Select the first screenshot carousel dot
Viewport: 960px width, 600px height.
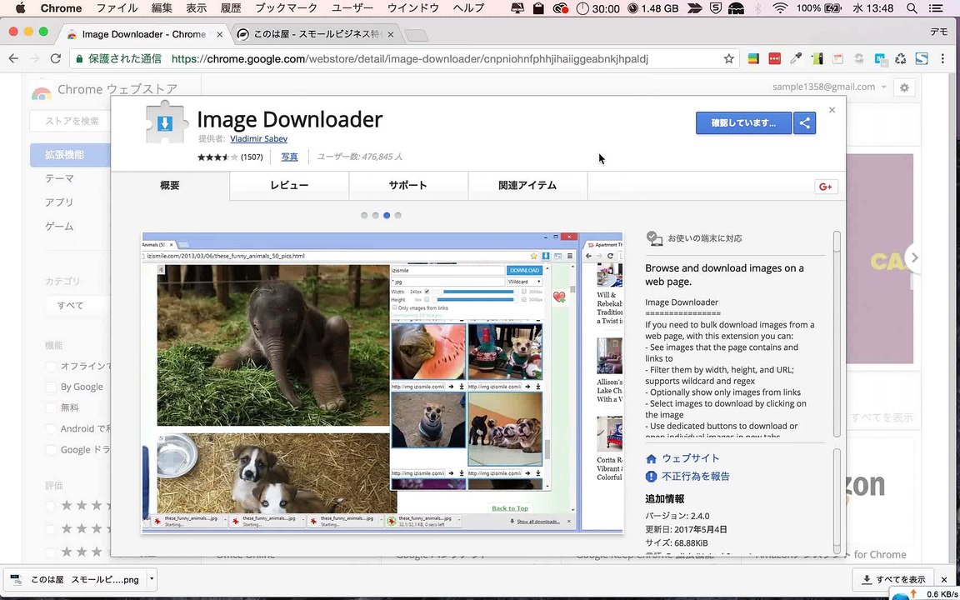pos(364,216)
